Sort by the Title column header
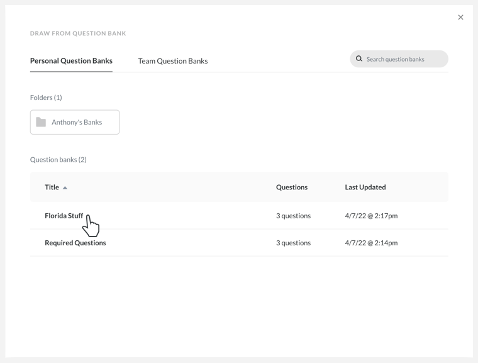The height and width of the screenshot is (363, 478). point(52,187)
